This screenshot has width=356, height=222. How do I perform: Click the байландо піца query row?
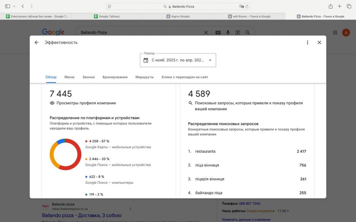tap(247, 193)
